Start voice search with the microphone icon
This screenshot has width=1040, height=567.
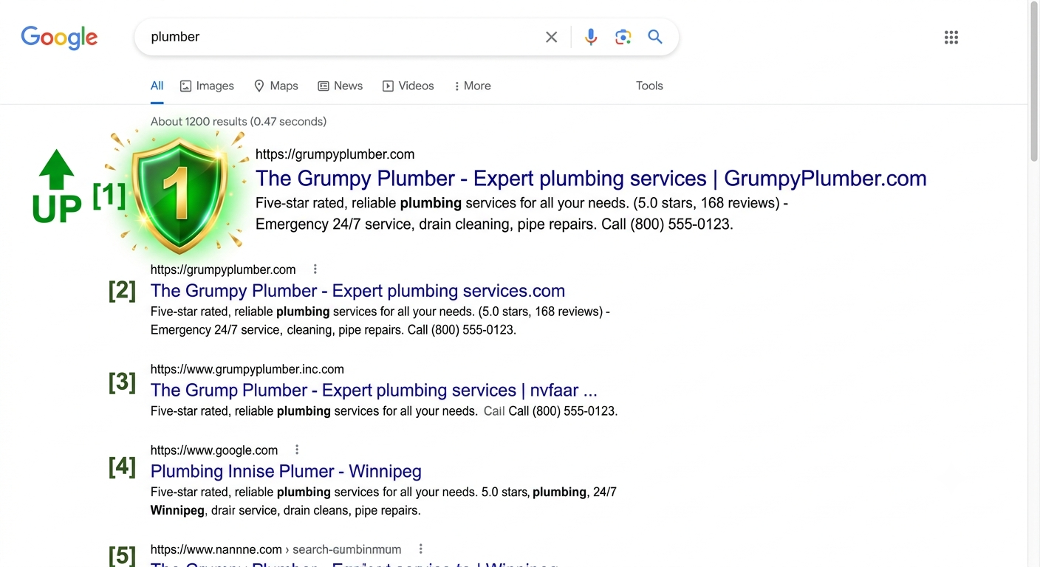click(x=591, y=37)
